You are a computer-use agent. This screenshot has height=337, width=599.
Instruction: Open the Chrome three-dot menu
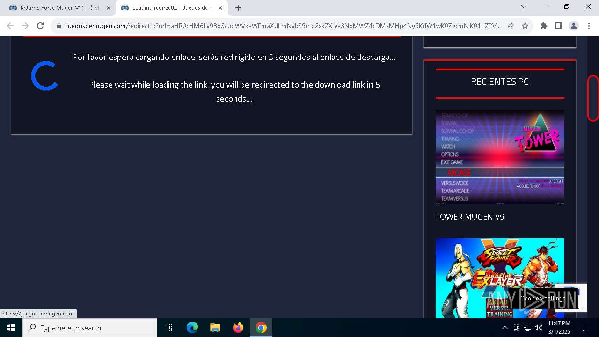[589, 26]
